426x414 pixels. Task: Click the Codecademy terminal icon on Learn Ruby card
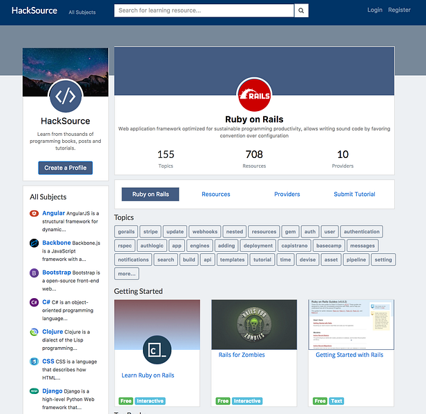(x=157, y=350)
